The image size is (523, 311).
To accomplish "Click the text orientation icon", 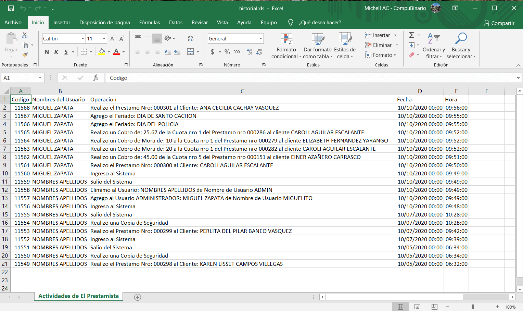I will [168, 38].
